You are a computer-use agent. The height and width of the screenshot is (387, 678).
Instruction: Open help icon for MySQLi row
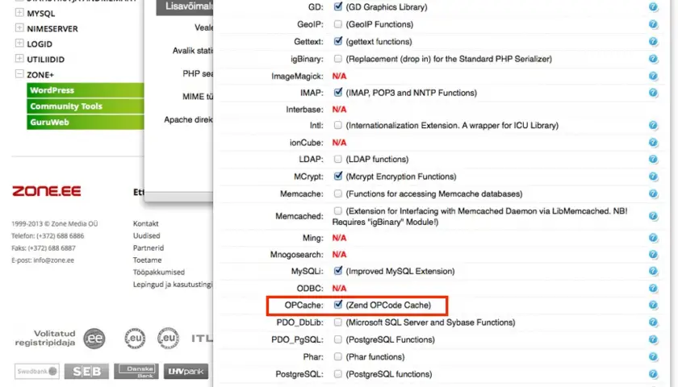pyautogui.click(x=653, y=271)
